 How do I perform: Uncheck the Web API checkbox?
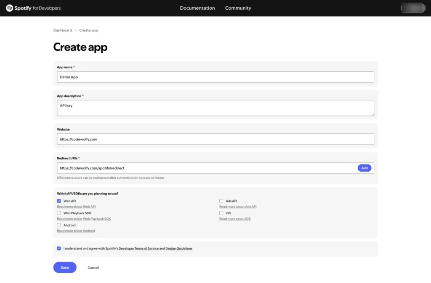point(59,201)
